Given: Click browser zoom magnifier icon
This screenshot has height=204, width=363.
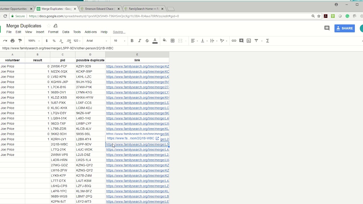Looking at the screenshot, I should tap(313, 16).
